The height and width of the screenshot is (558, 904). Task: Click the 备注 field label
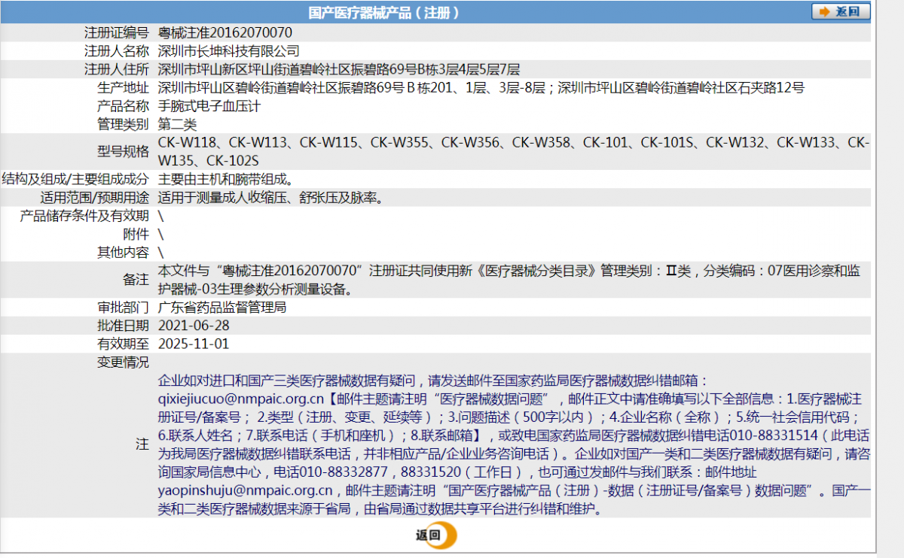136,280
